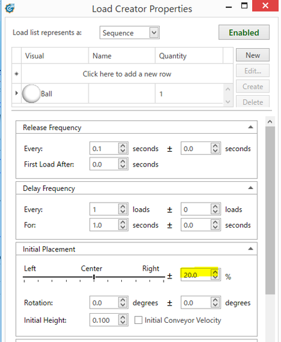The width and height of the screenshot is (281, 342).
Task: Collapse the Release Frequency section
Action: point(251,127)
